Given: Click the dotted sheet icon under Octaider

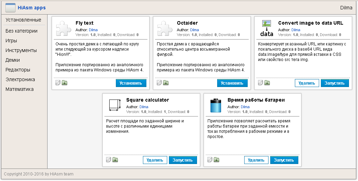Looking at the screenshot, I should pyautogui.click(x=159, y=83).
